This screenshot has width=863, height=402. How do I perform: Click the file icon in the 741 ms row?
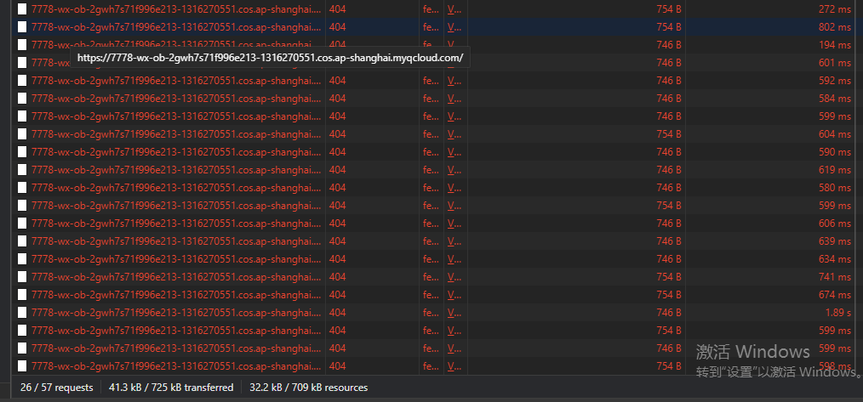22,276
